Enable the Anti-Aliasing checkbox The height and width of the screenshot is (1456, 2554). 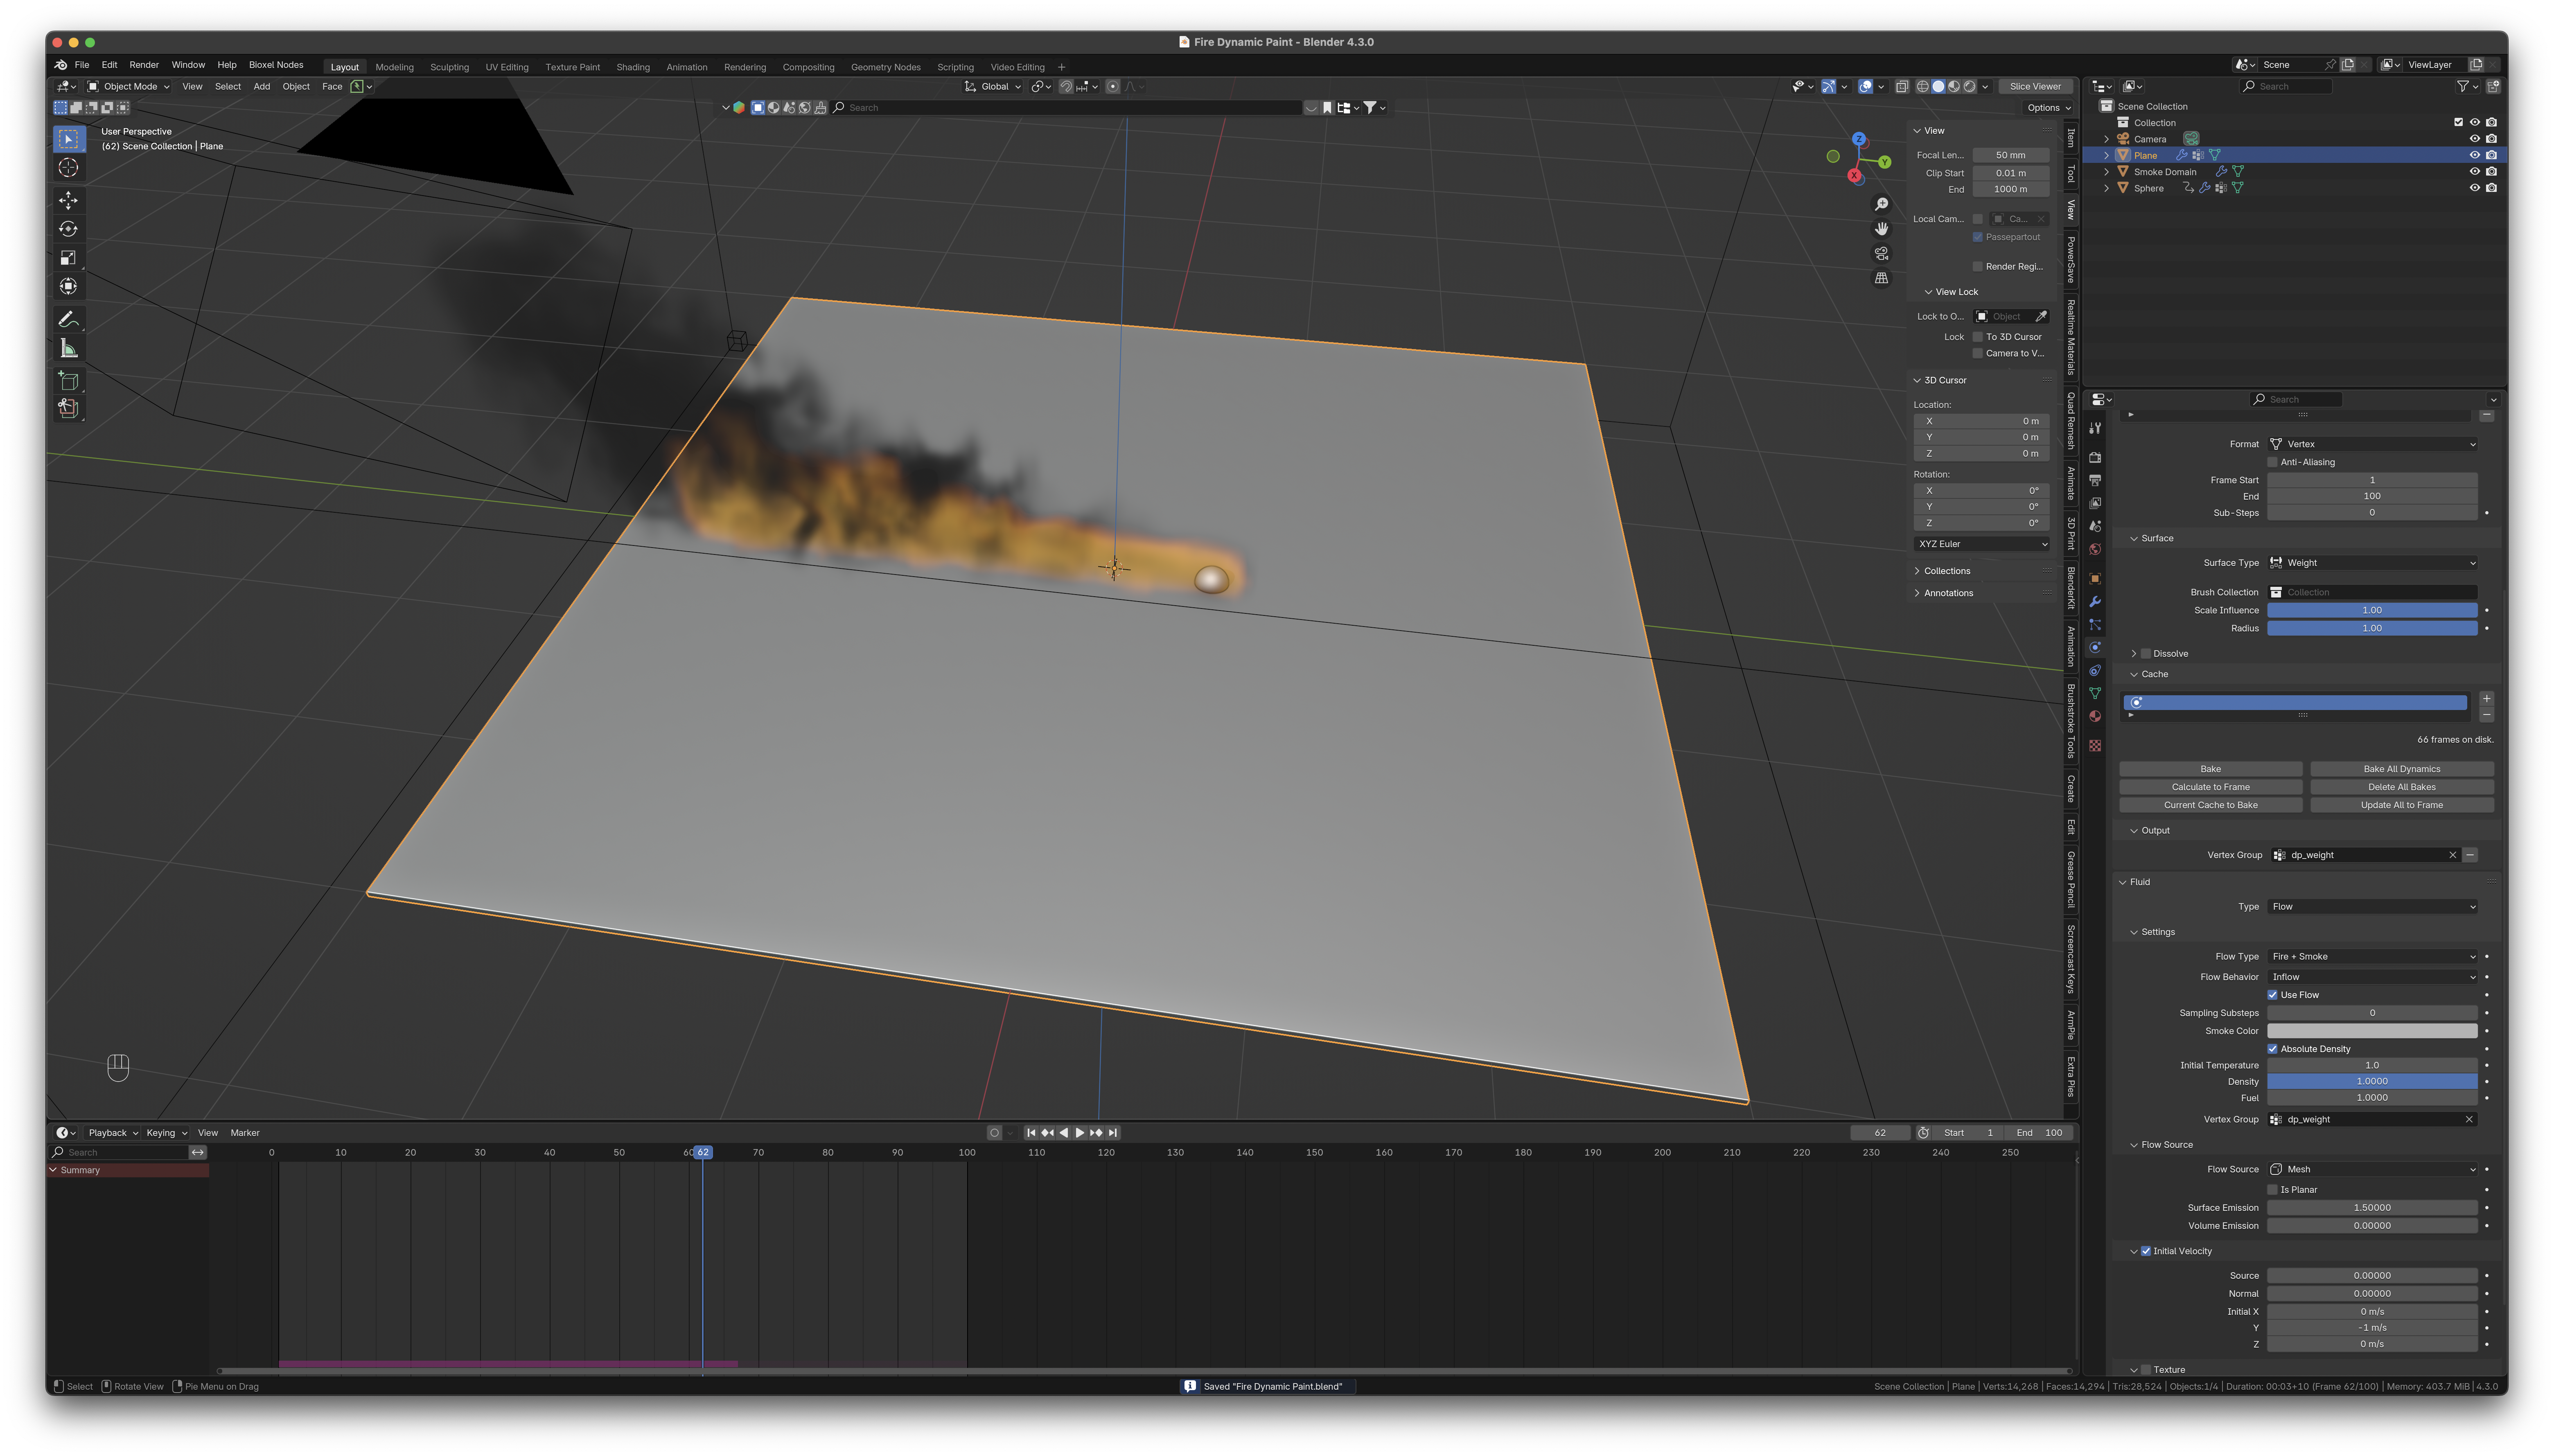[2273, 462]
